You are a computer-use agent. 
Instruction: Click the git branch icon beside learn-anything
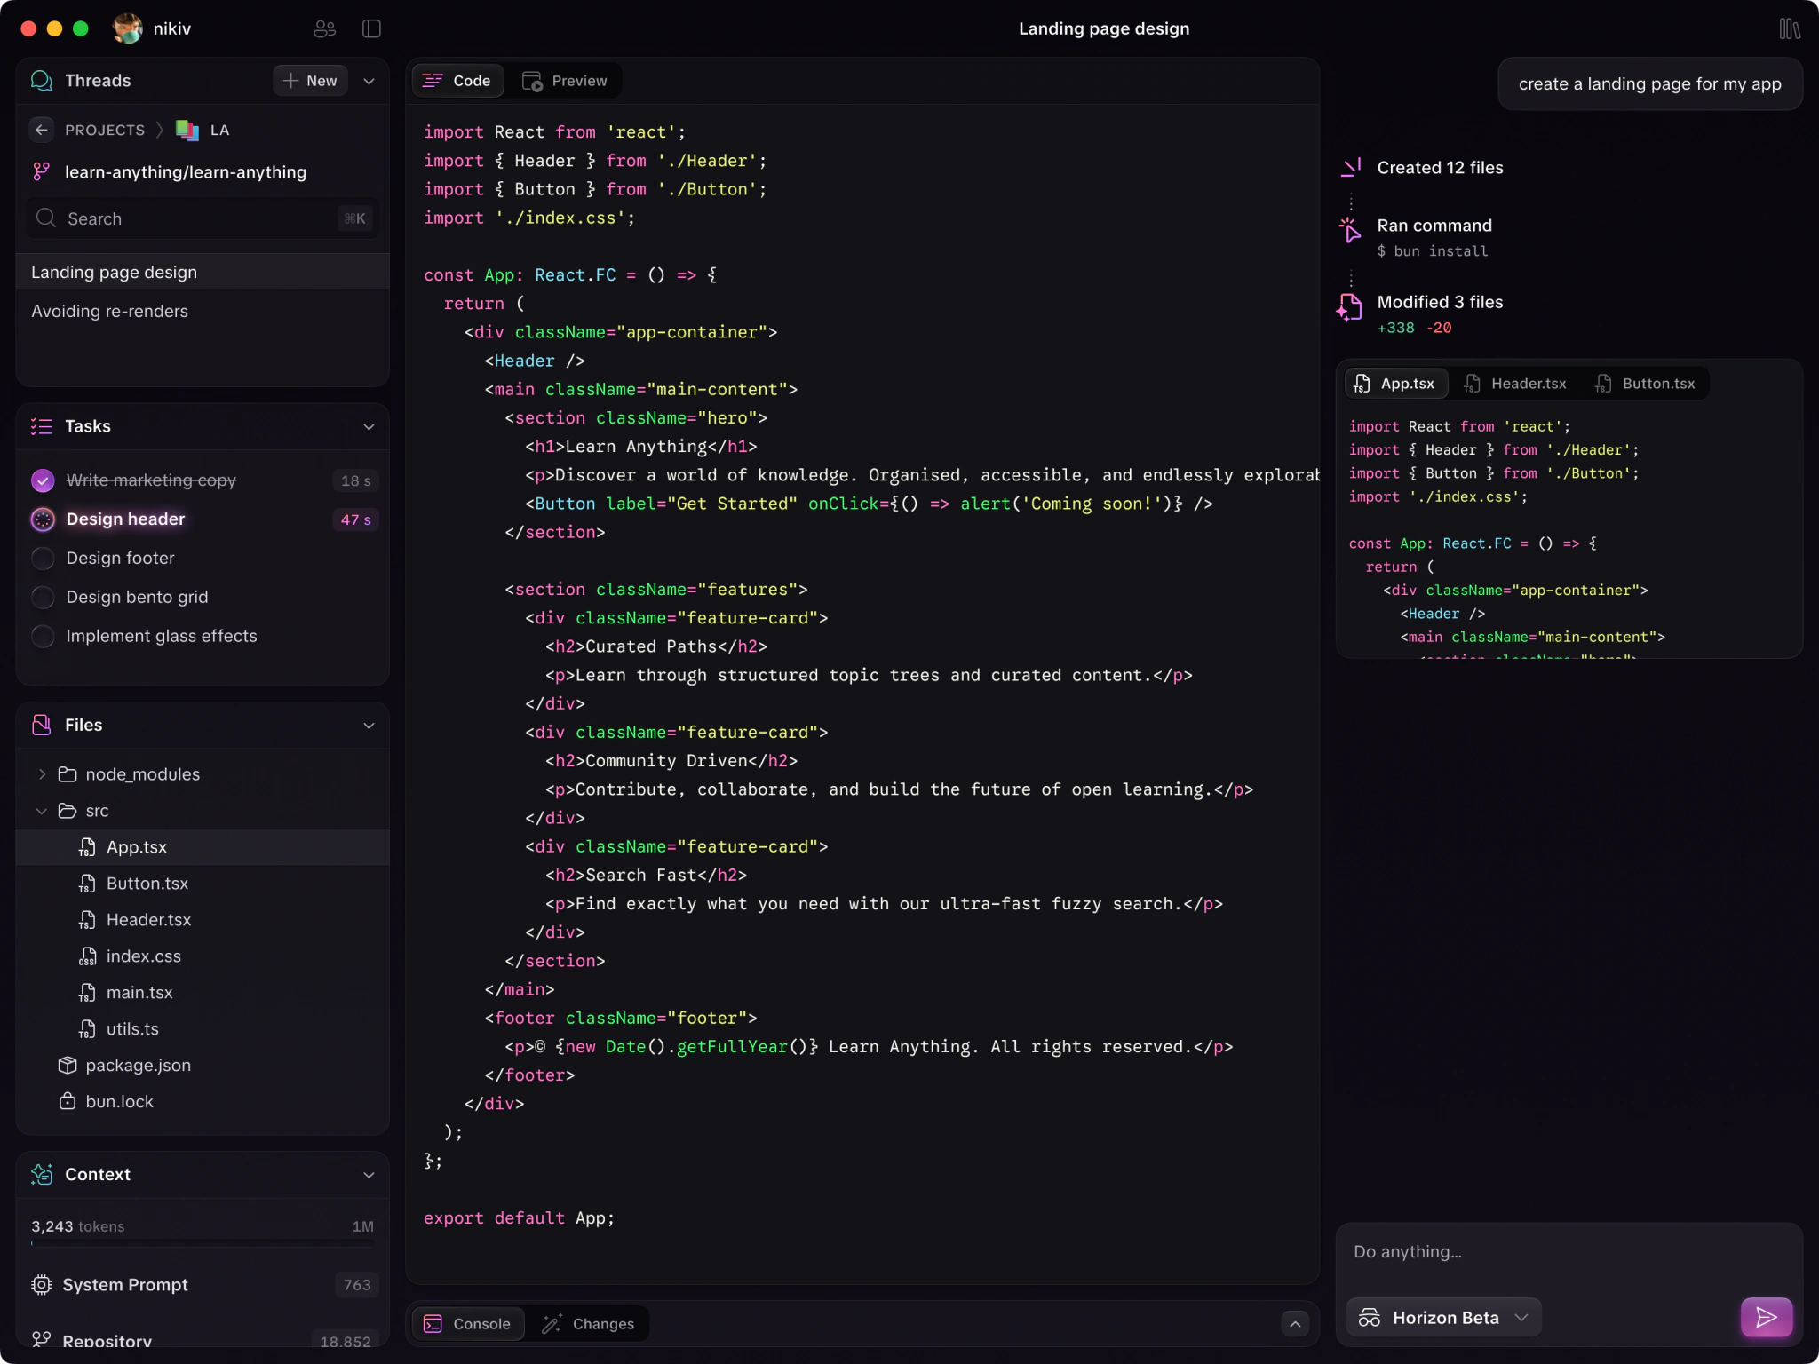click(41, 171)
